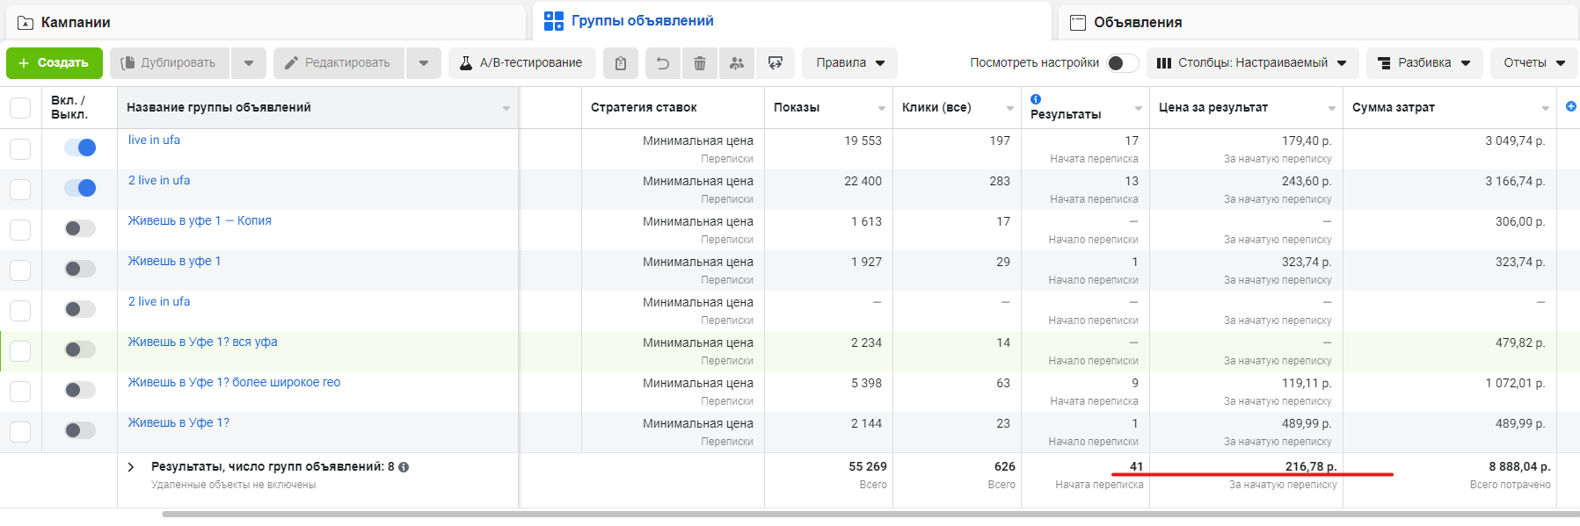The height and width of the screenshot is (526, 1580).
Task: Click the undo arrow icon
Action: 663,63
